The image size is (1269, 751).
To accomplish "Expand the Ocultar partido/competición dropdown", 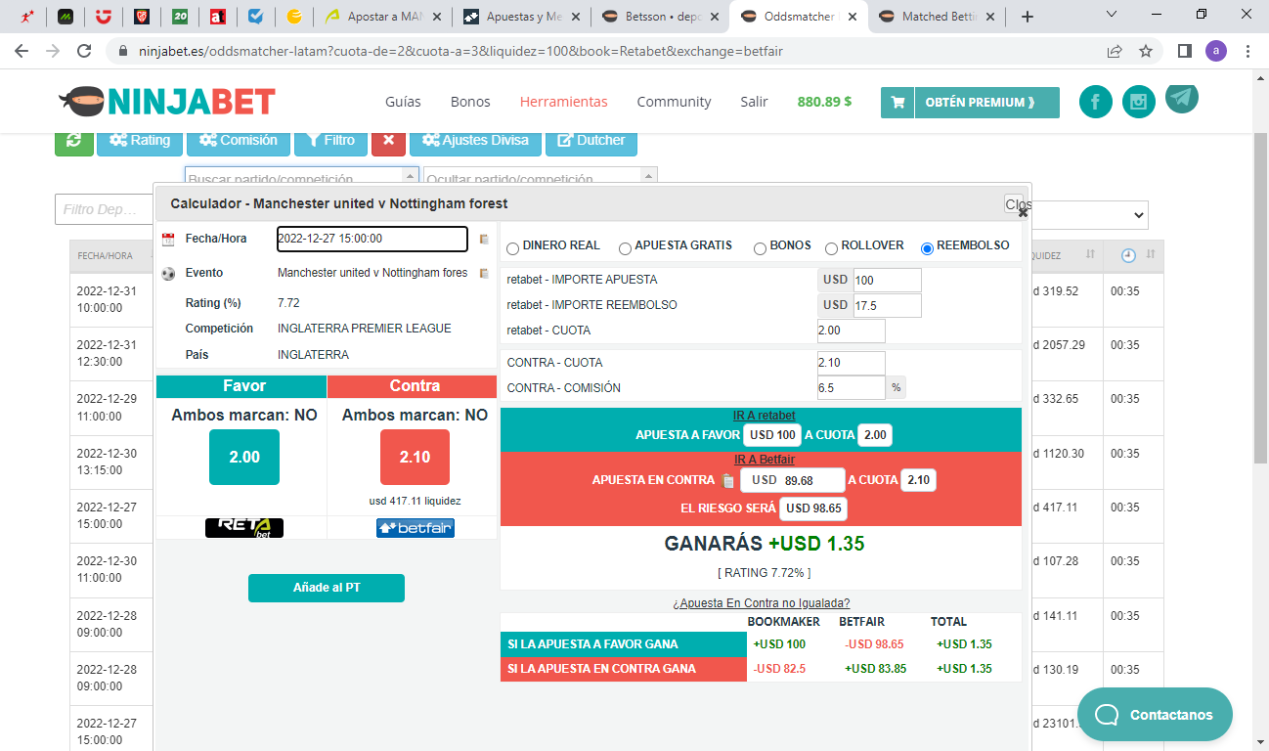I will [x=647, y=176].
